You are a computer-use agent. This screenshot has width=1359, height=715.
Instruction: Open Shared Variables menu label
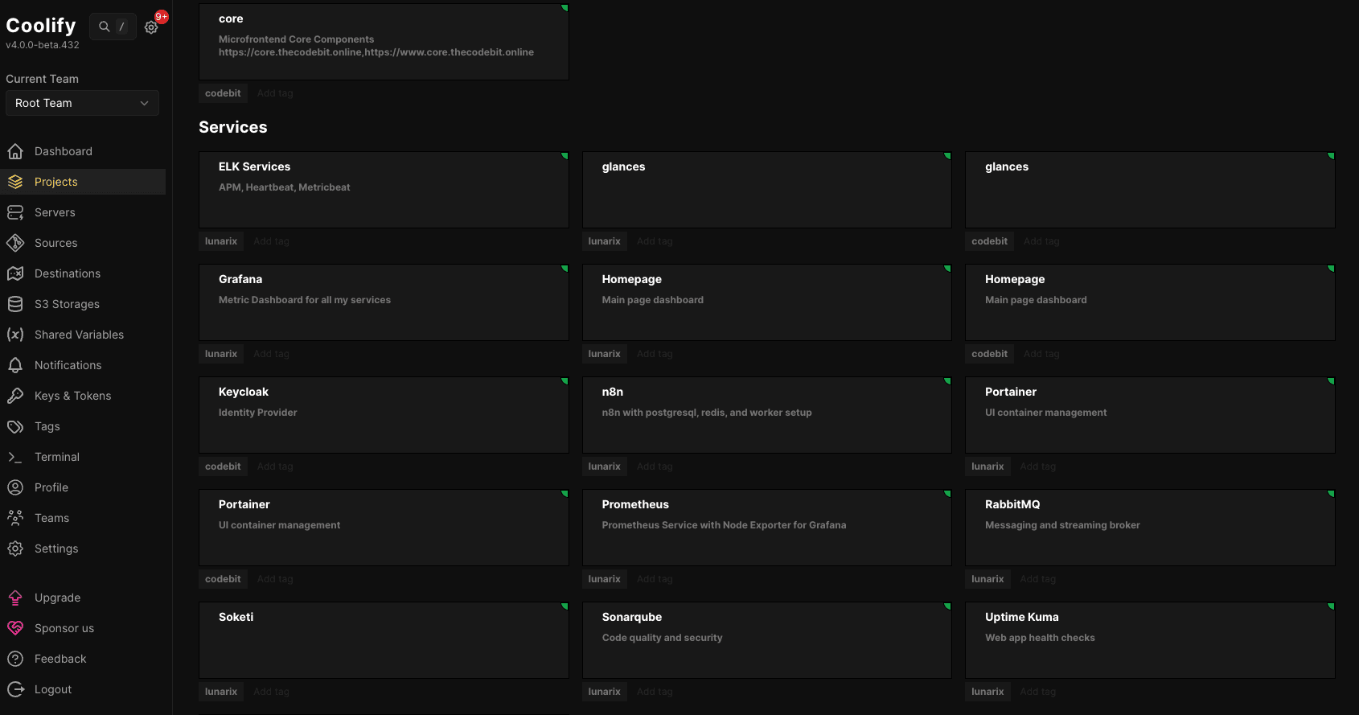click(80, 335)
